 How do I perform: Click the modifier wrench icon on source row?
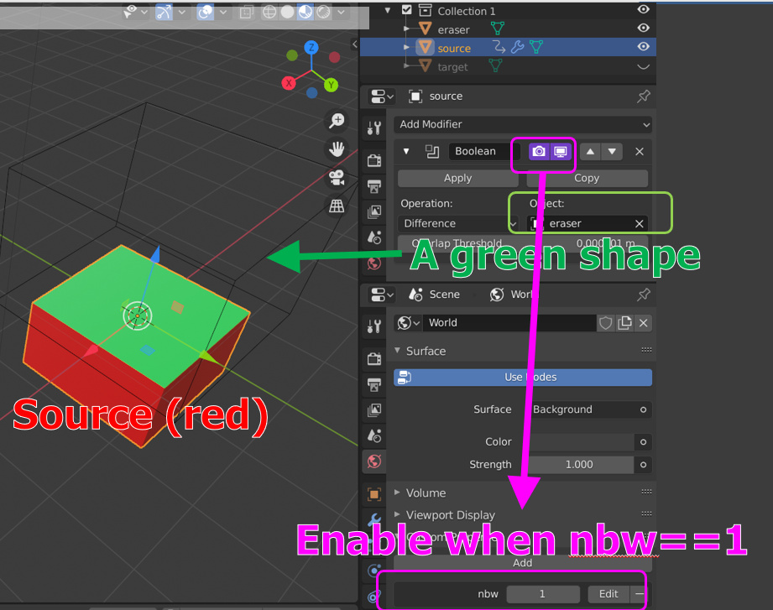517,47
